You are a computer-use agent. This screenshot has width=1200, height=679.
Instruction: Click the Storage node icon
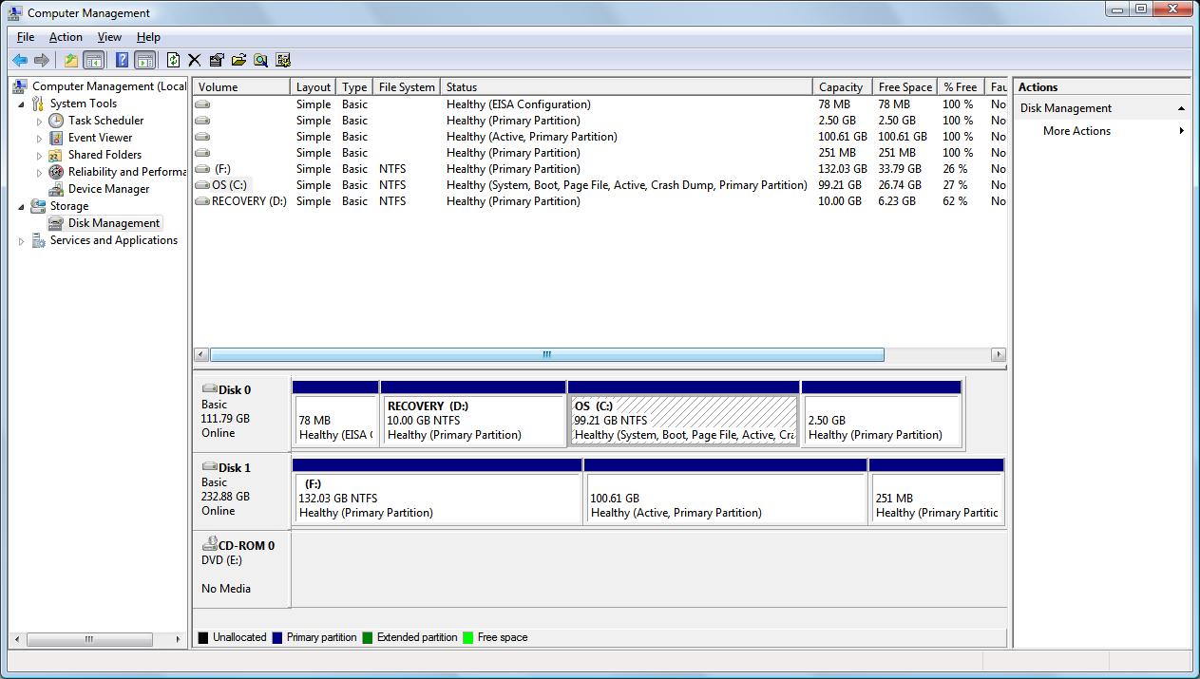[x=39, y=206]
